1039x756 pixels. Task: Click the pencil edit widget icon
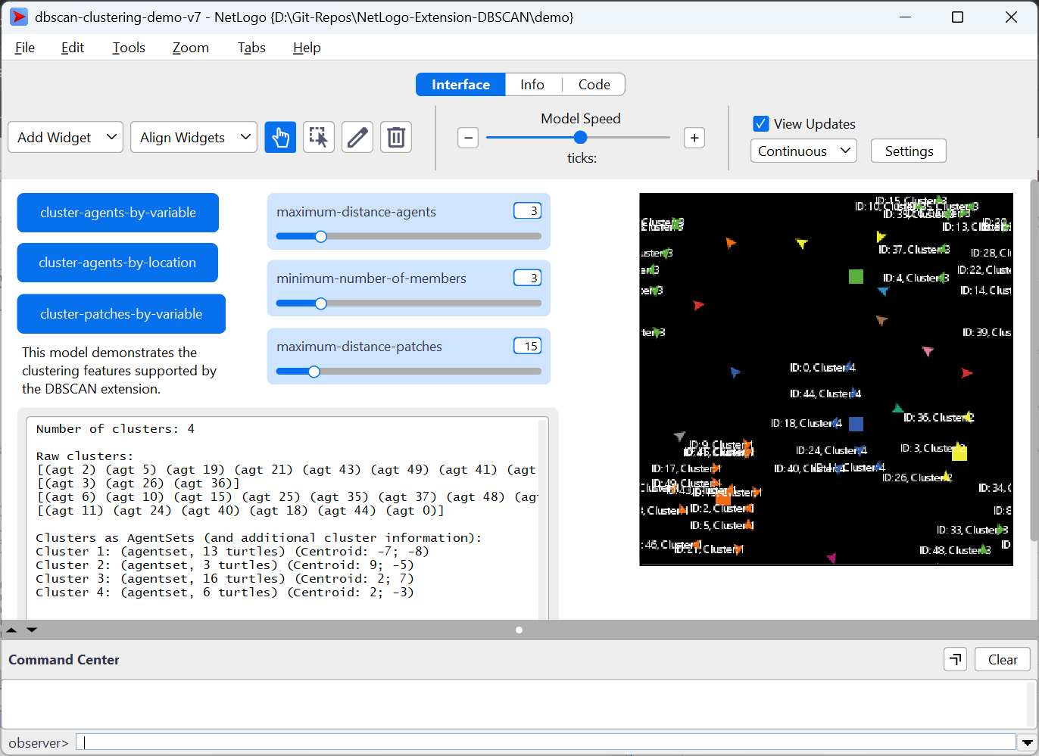(357, 137)
